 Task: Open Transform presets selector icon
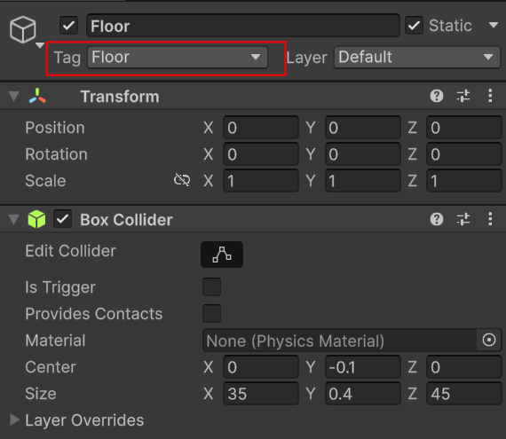(463, 96)
